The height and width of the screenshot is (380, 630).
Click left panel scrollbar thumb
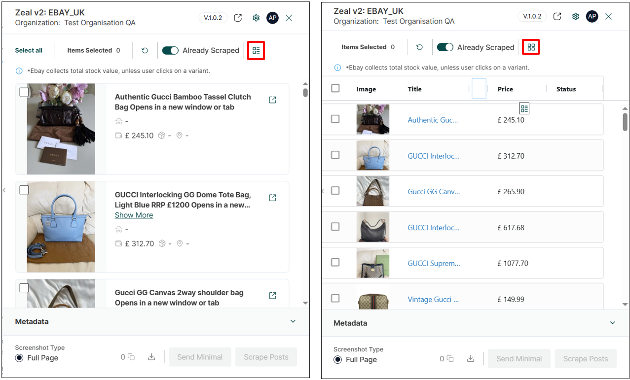[305, 93]
